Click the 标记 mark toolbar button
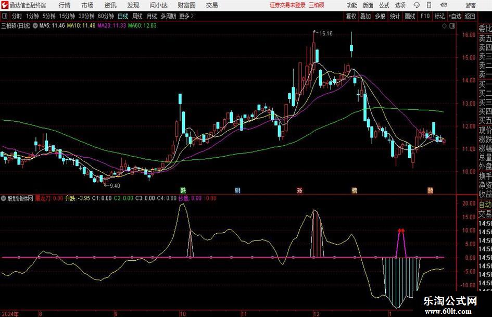The image size is (492, 317). click(439, 16)
